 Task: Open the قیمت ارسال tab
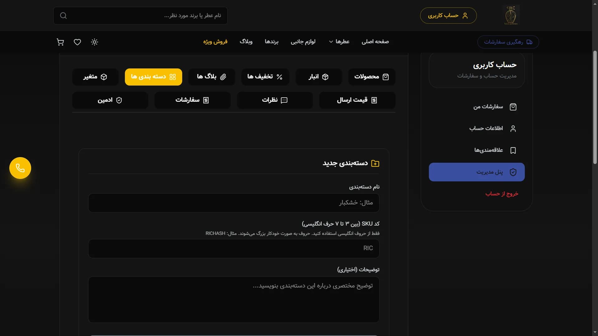[357, 100]
